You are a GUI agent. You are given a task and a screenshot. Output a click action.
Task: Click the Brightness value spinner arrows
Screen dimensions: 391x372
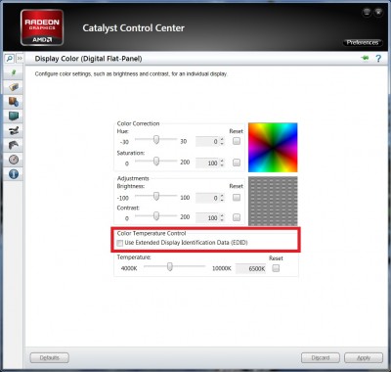click(222, 198)
